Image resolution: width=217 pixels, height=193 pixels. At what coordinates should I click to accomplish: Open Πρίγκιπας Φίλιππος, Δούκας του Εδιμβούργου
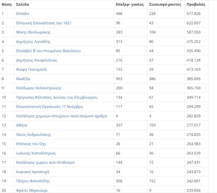tap(57, 97)
